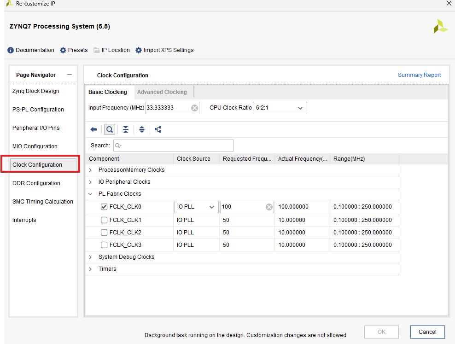Image resolution: width=455 pixels, height=344 pixels.
Task: Switch to the Advanced Clocking tab
Action: pos(162,92)
